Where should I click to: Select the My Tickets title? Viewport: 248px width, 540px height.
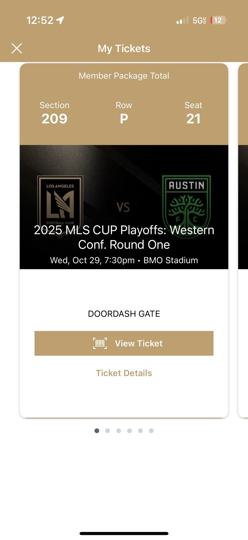click(124, 48)
